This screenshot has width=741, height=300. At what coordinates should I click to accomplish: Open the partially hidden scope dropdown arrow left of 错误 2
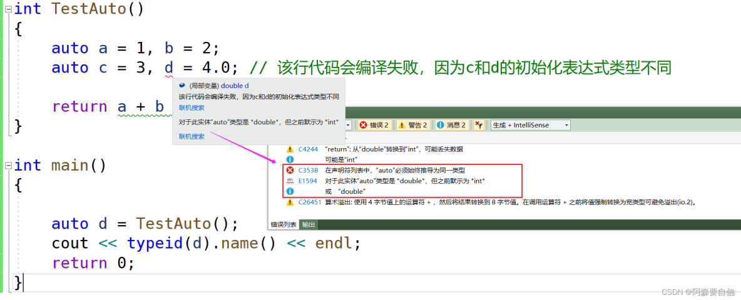349,125
